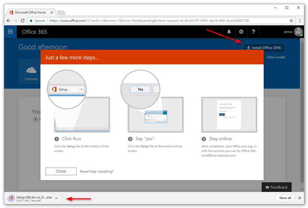Open the Office 365 app launcher grid

coord(10,32)
